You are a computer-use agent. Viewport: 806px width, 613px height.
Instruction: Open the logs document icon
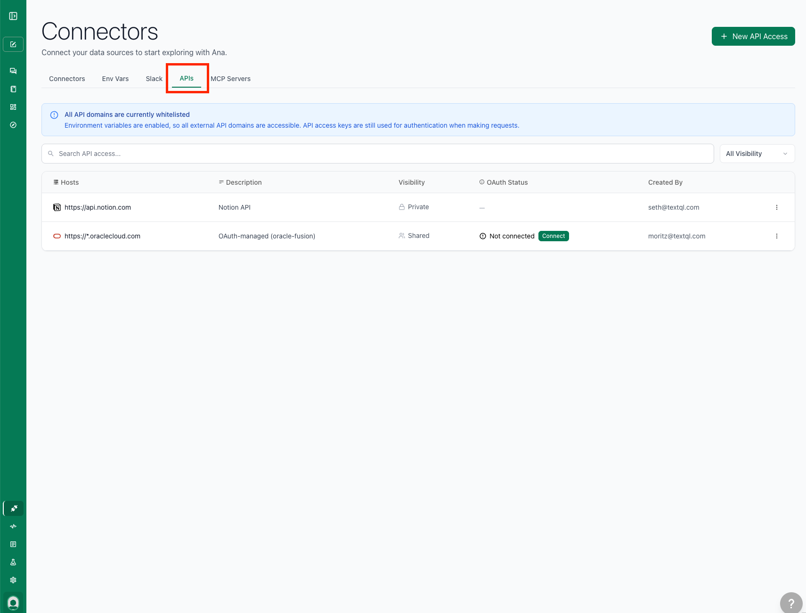point(13,544)
